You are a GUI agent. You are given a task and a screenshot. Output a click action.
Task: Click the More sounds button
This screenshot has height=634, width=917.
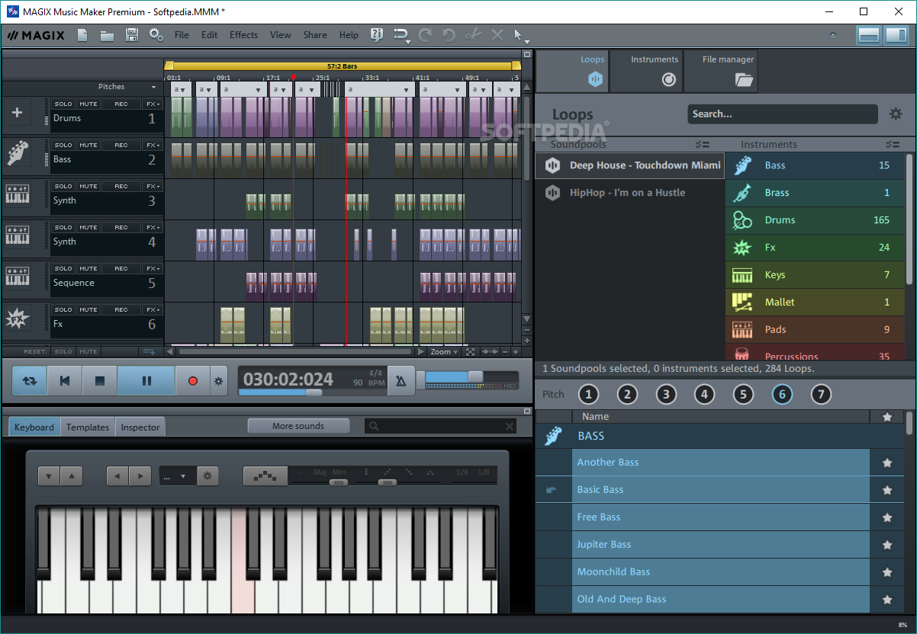[298, 425]
